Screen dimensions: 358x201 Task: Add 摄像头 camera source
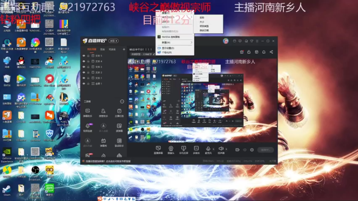pyautogui.click(x=171, y=150)
